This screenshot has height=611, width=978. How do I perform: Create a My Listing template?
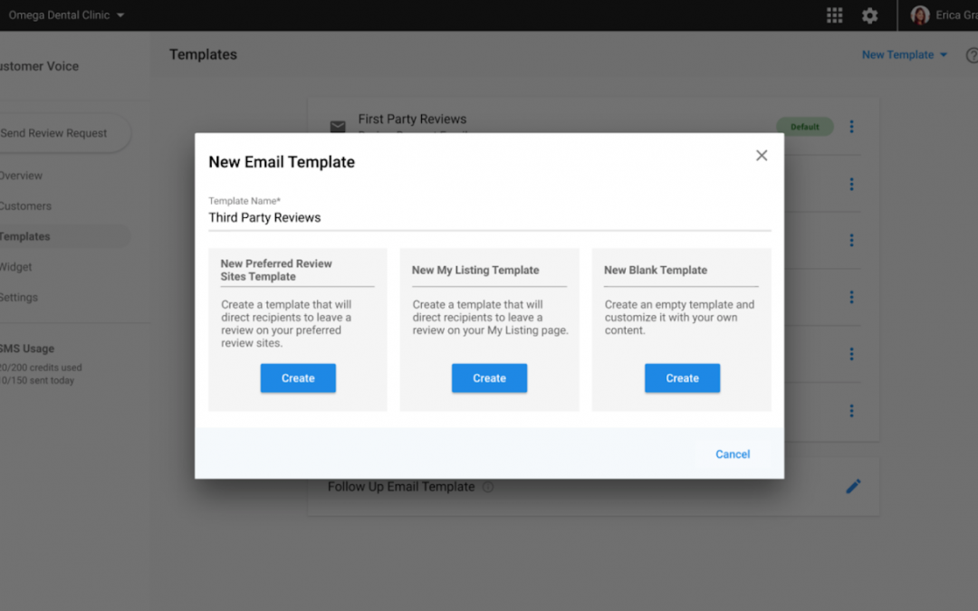(x=490, y=377)
